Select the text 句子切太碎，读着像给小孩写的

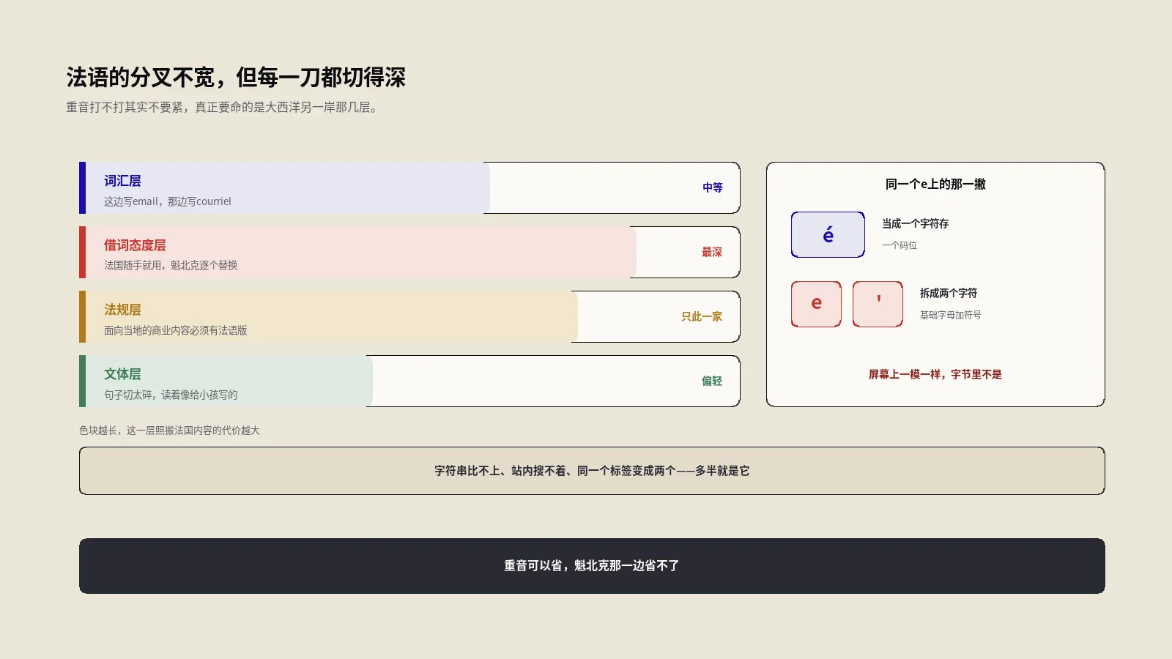[171, 395]
